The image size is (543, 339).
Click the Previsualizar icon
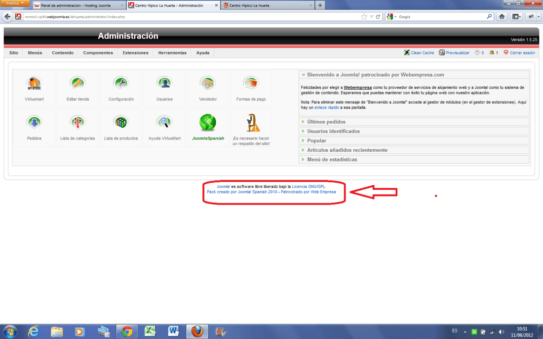tap(442, 53)
